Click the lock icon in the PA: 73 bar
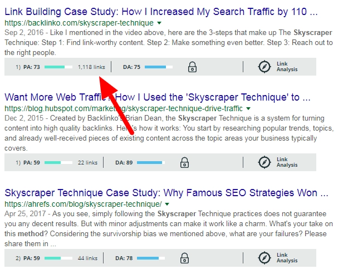The image size is (343, 279). coord(192,67)
